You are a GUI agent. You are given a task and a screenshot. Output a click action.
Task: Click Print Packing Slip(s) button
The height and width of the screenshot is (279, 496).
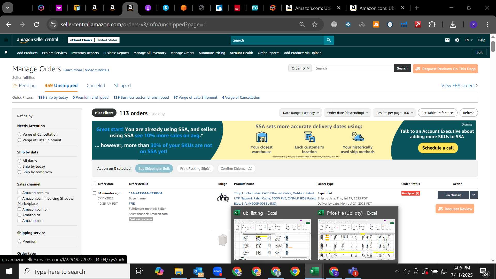pos(195,168)
